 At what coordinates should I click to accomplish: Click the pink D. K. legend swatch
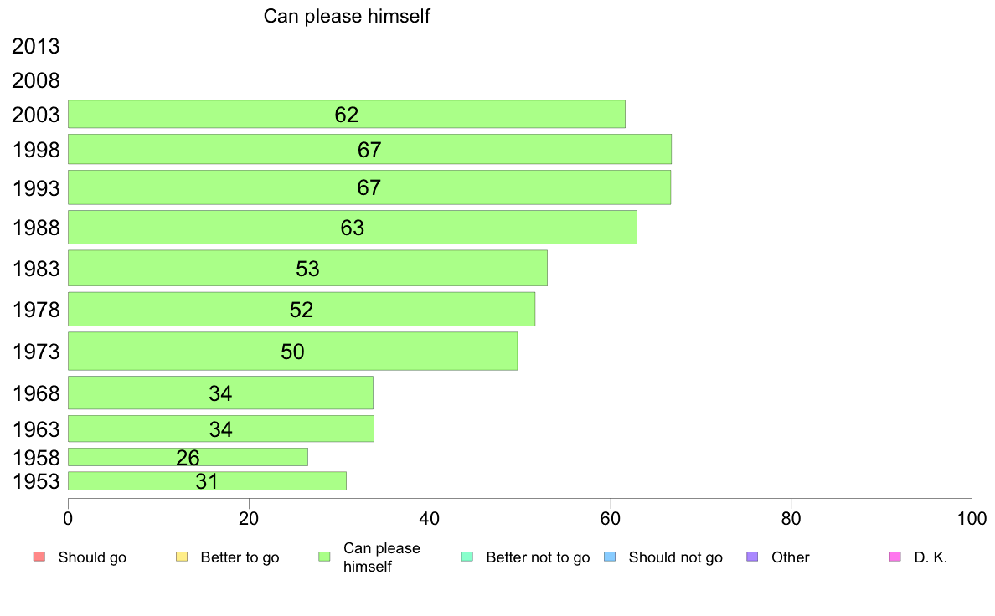895,557
